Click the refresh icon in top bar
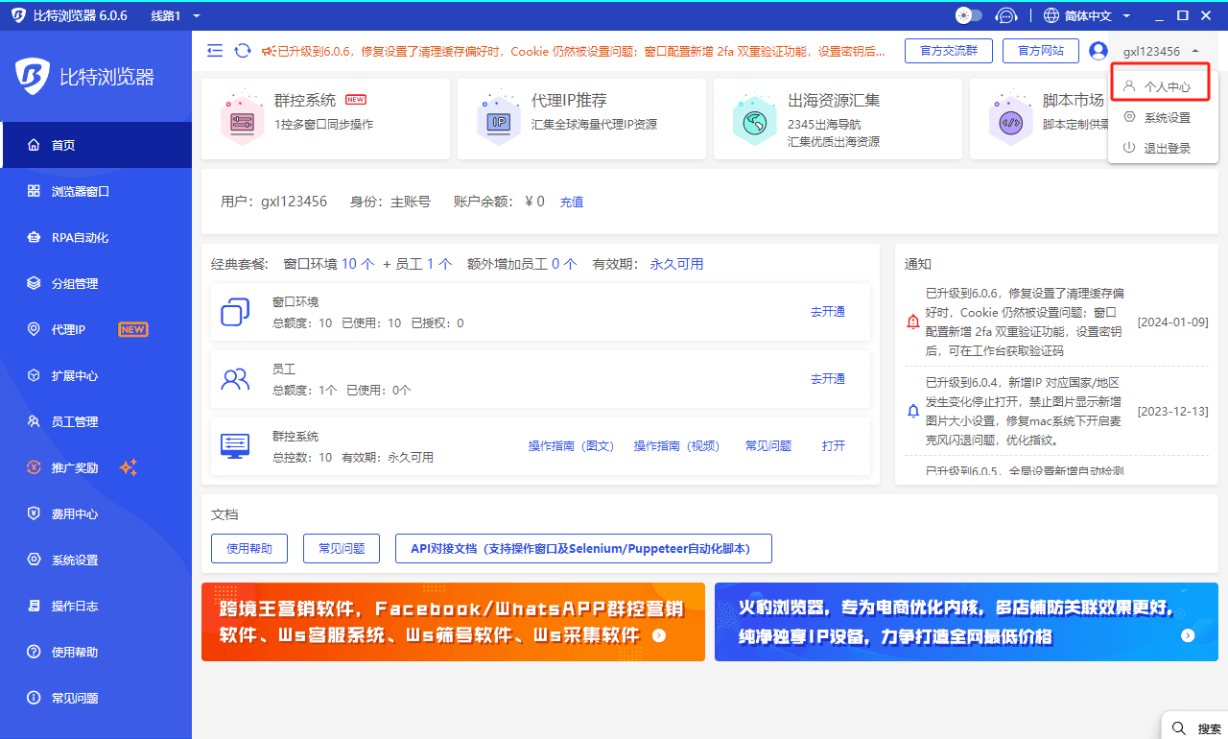The height and width of the screenshot is (739, 1228). coord(243,50)
